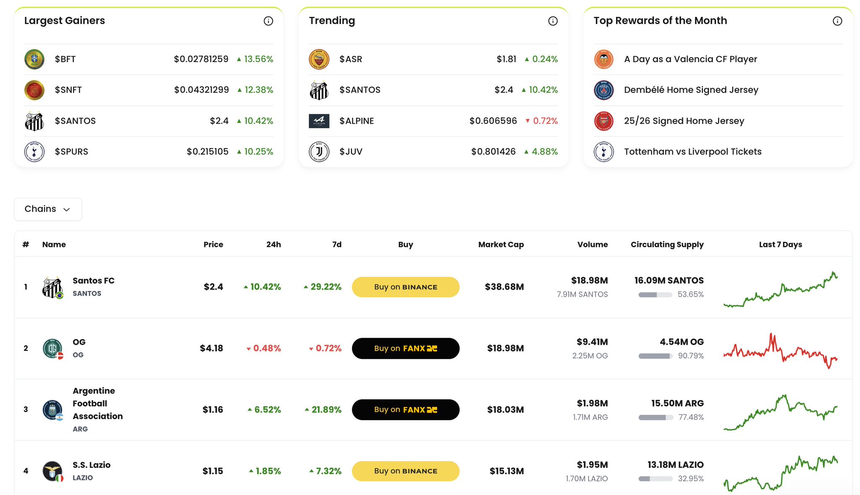Click the $BFT token logo

[x=34, y=59]
